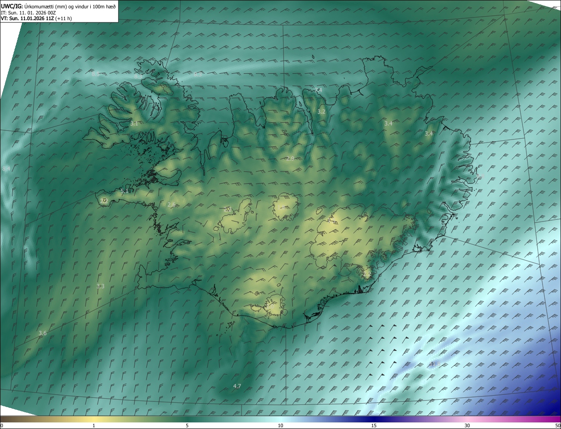
Task: Click the 10 tick on the color scale
Action: pos(280,425)
